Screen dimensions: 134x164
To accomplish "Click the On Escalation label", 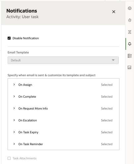I will (x=27, y=120).
